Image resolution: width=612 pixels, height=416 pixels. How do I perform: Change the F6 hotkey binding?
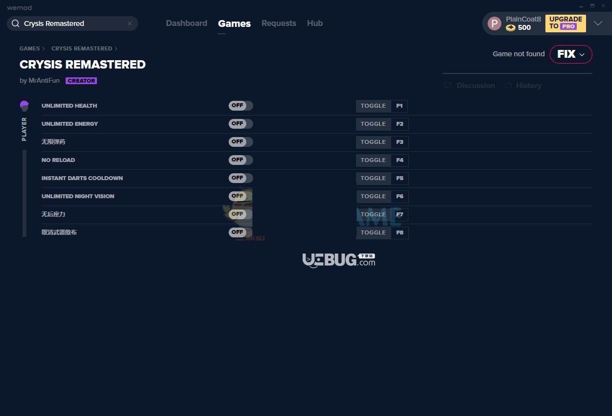click(x=400, y=196)
